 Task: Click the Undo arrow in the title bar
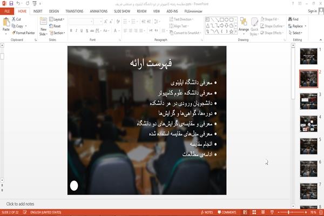coord(18,3)
